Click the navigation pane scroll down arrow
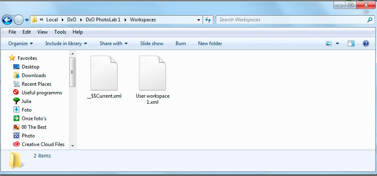Image resolution: width=377 pixels, height=176 pixels. tap(73, 146)
